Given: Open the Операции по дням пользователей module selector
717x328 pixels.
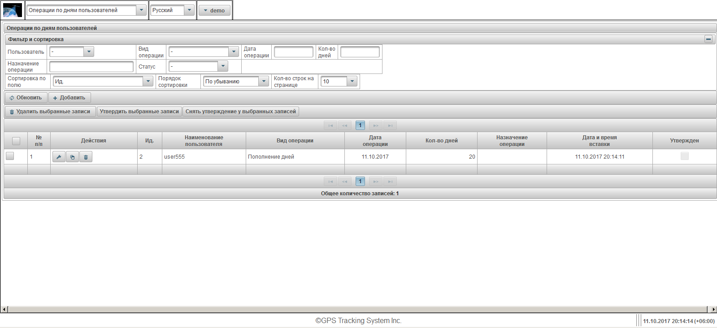Looking at the screenshot, I should point(141,10).
